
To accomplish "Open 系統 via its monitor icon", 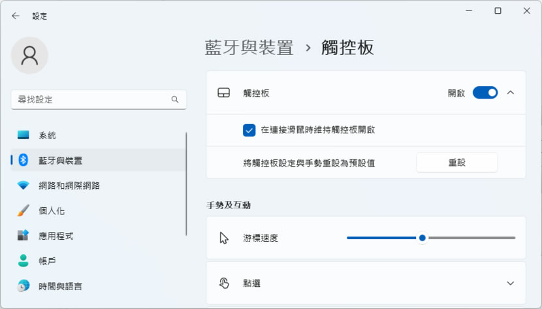I will coord(24,135).
